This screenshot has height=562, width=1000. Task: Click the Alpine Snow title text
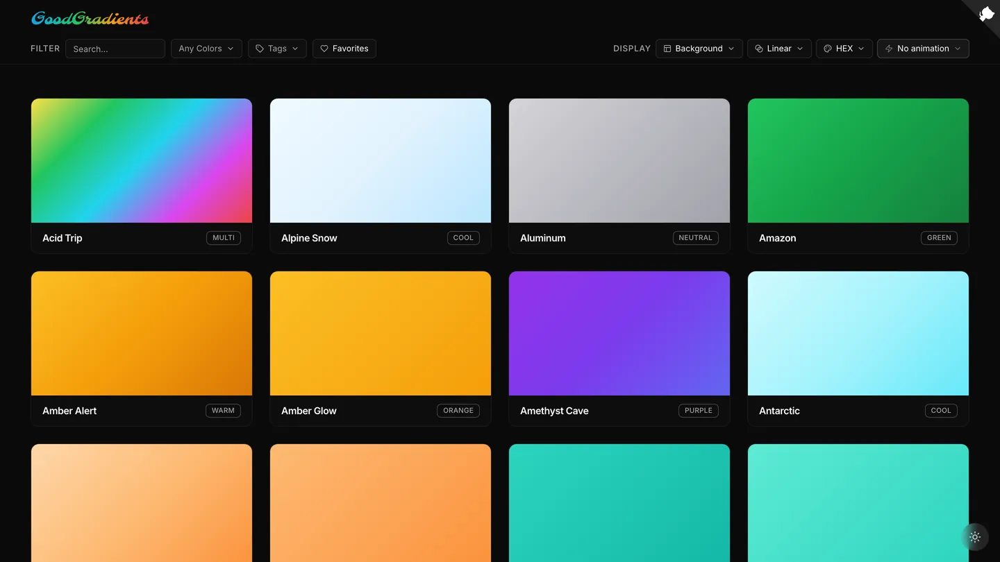(309, 238)
